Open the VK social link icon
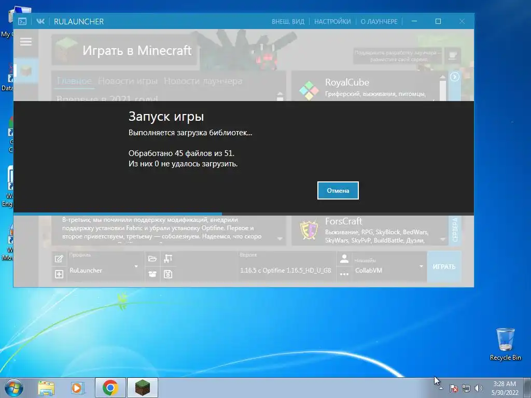Image resolution: width=531 pixels, height=398 pixels. click(40, 21)
